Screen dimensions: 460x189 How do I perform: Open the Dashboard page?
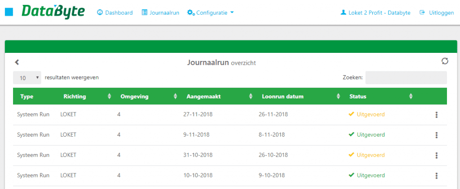pos(115,13)
